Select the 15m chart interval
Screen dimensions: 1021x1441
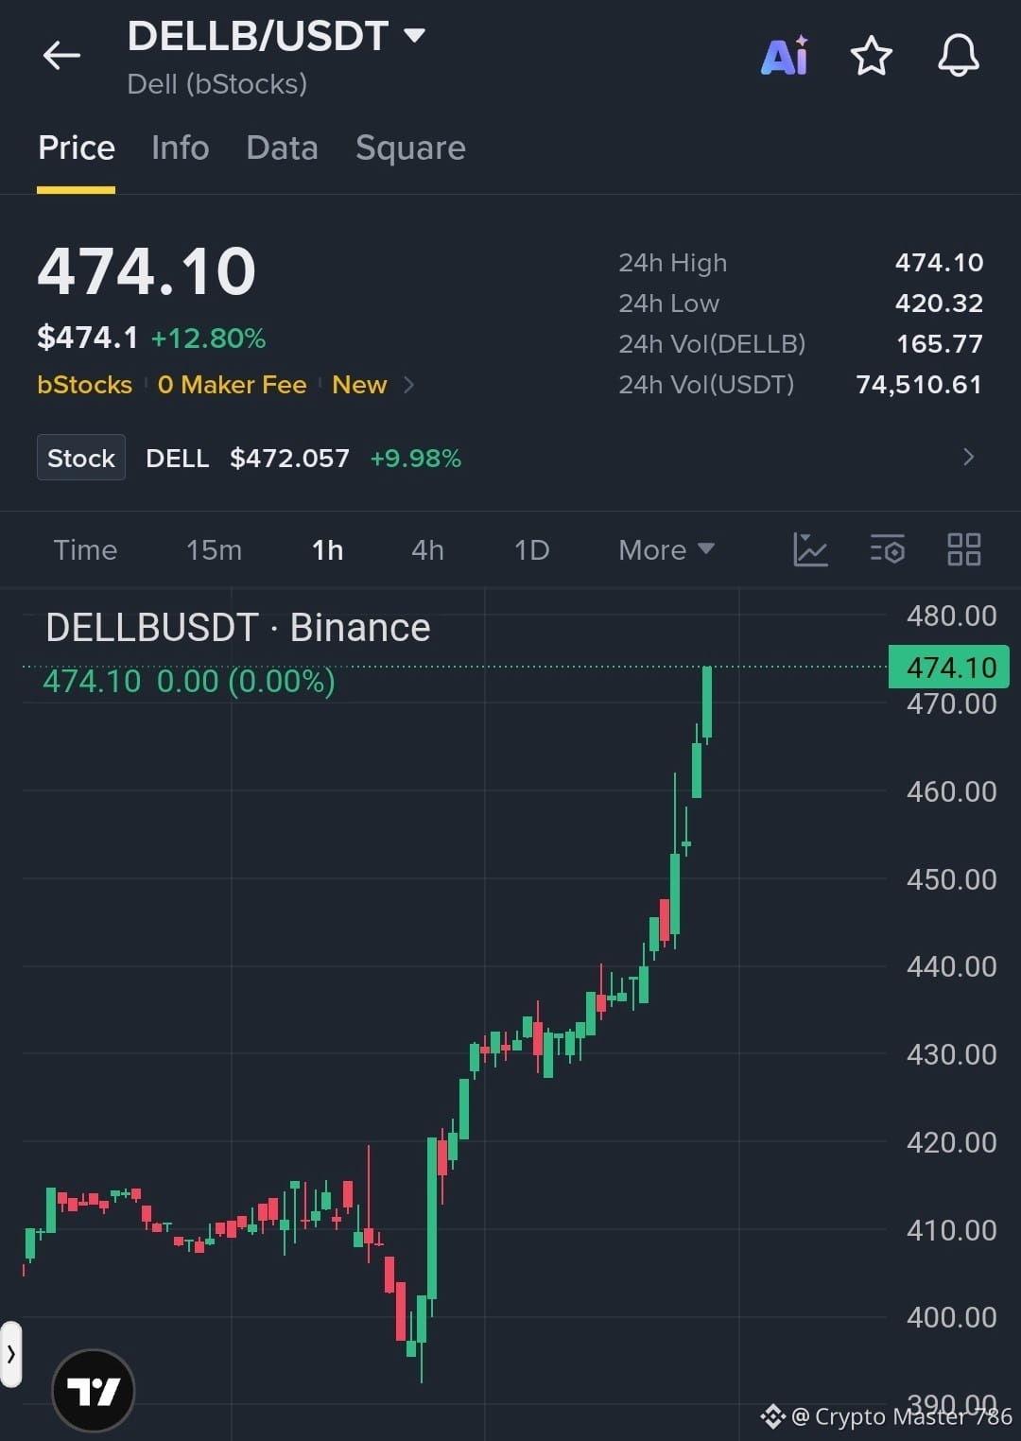[x=214, y=550]
